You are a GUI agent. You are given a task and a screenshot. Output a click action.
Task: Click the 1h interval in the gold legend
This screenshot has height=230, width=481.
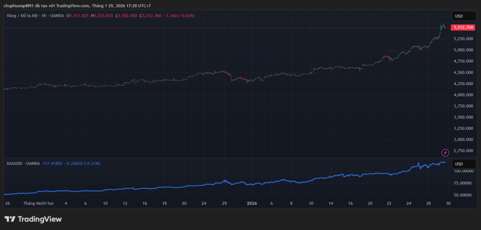44,15
